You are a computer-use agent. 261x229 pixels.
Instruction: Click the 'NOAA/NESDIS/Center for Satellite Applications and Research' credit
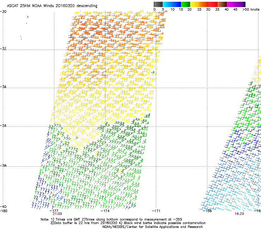tap(152, 227)
